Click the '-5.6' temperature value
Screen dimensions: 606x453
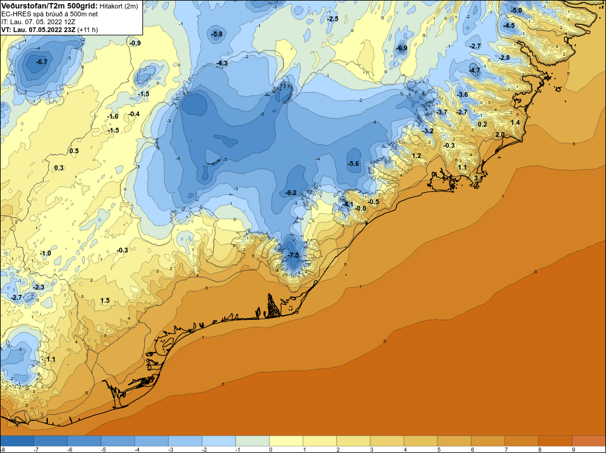pos(353,164)
